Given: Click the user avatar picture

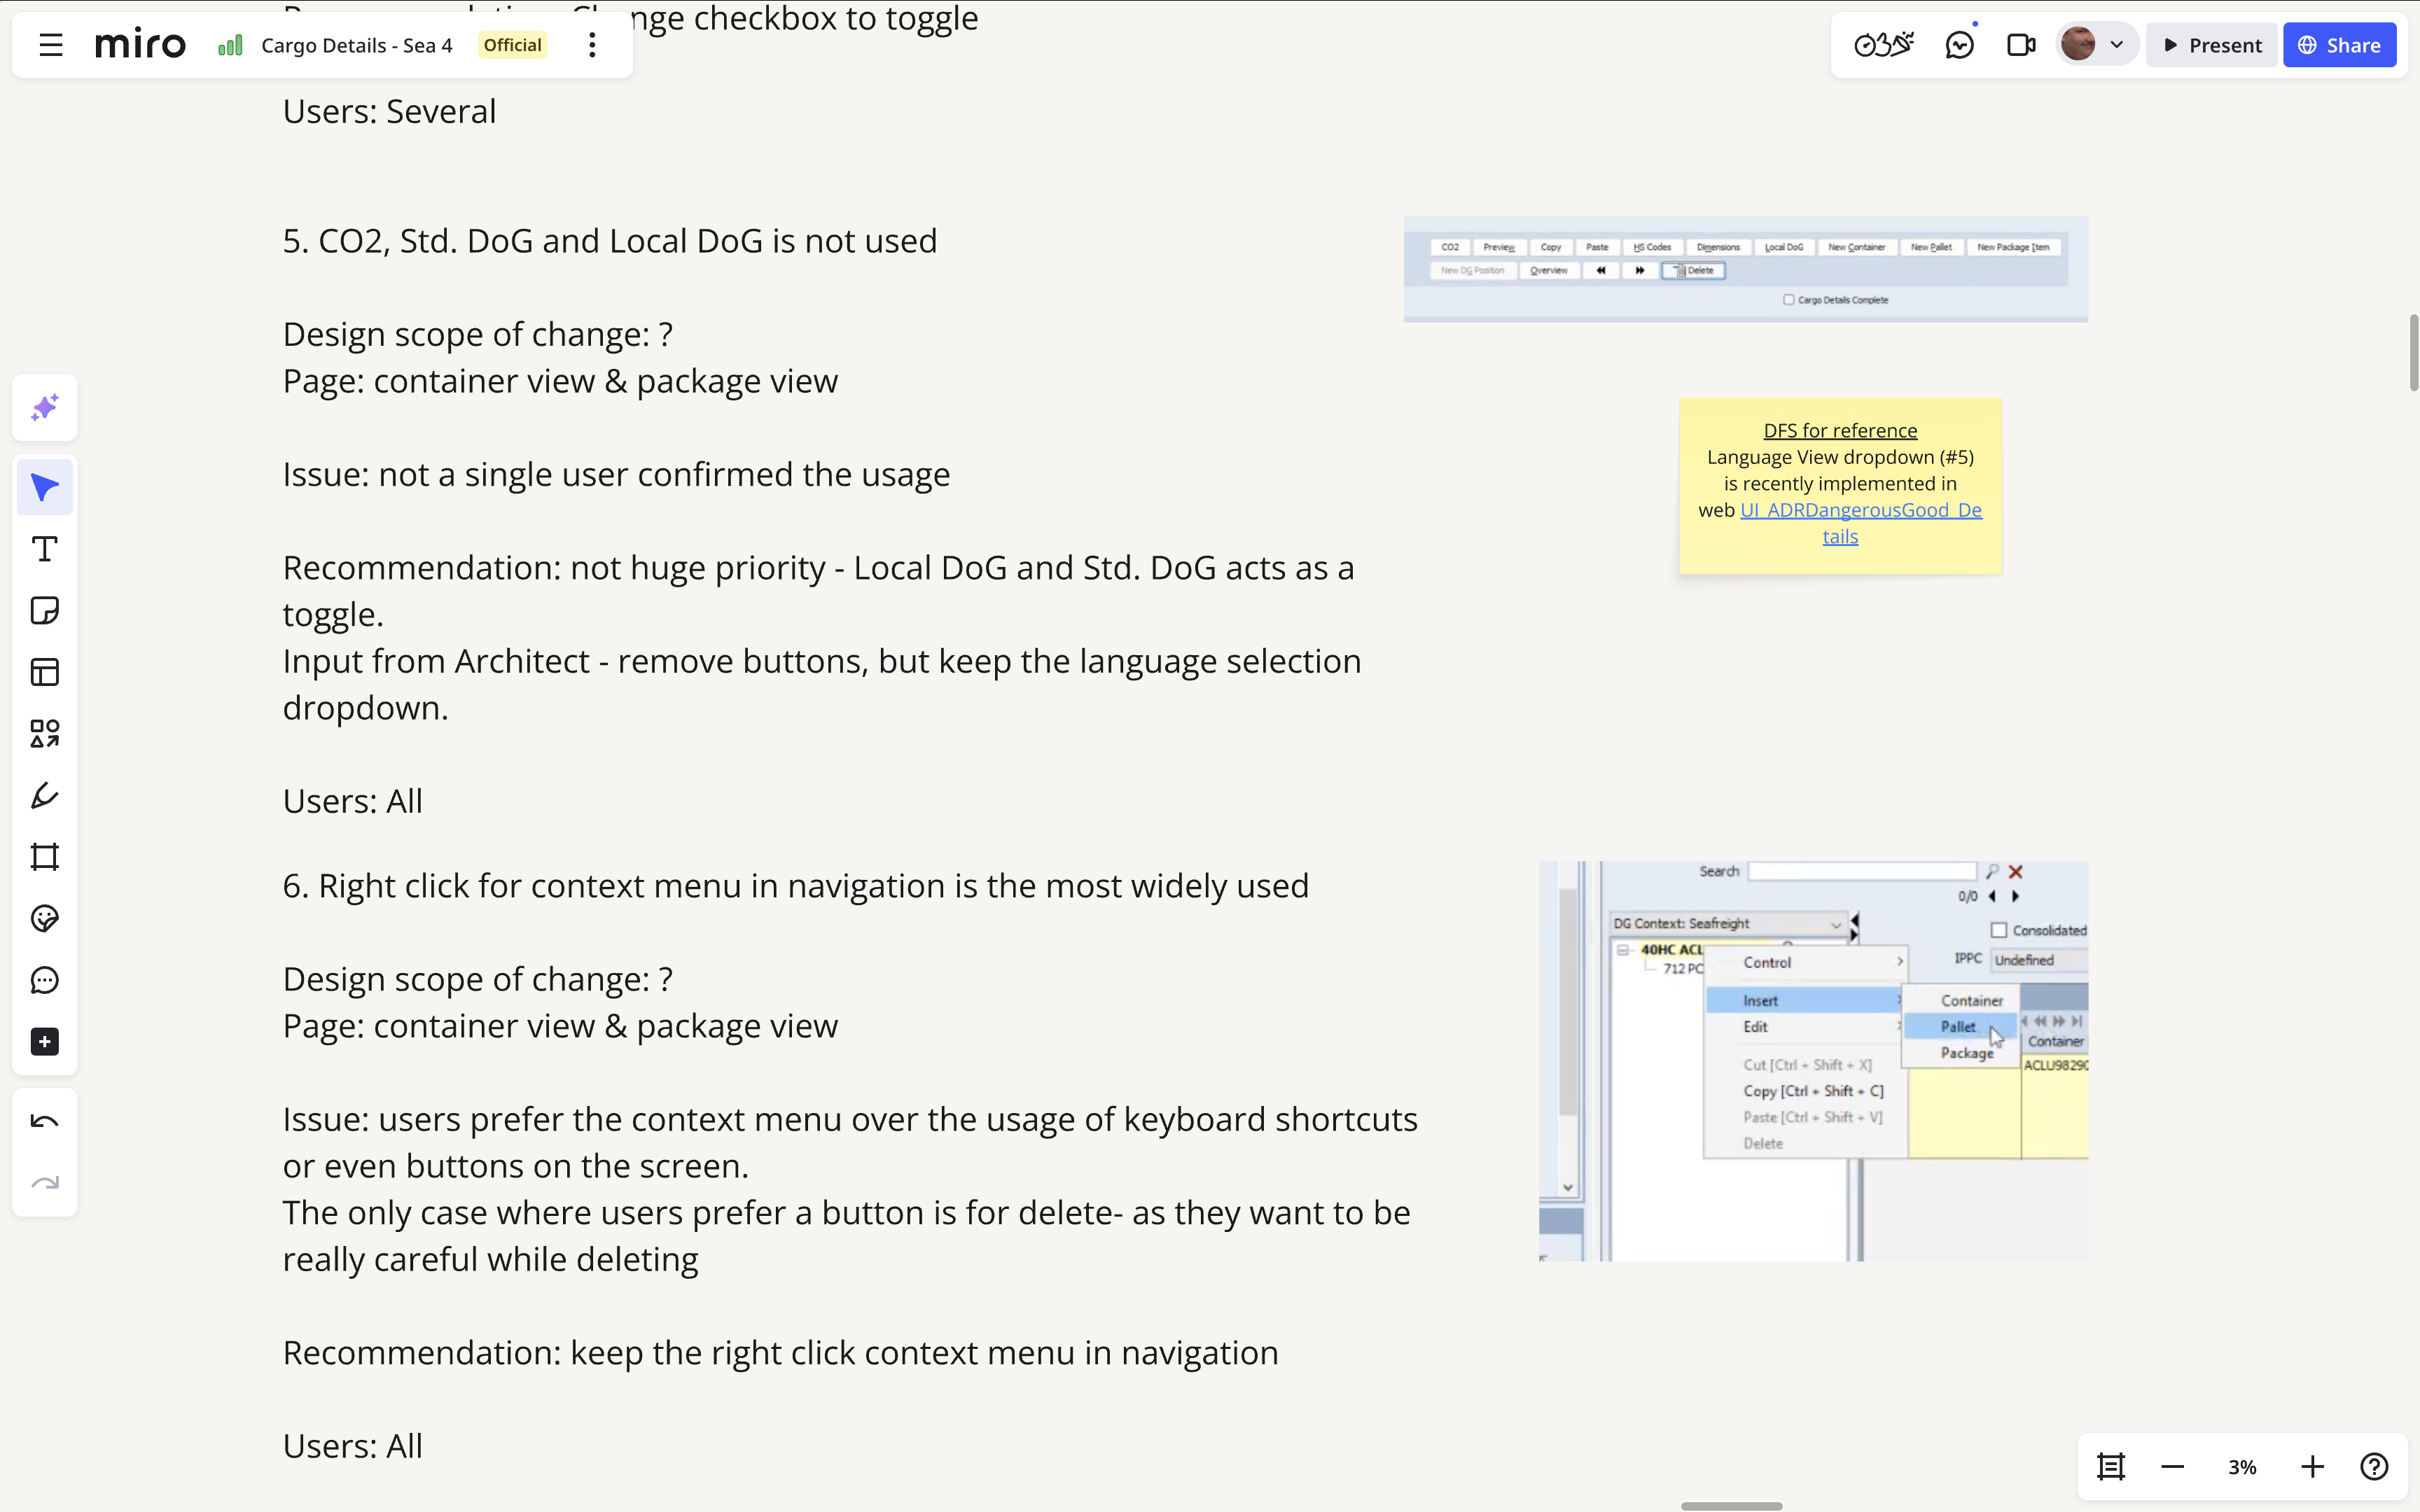Looking at the screenshot, I should (x=2078, y=45).
